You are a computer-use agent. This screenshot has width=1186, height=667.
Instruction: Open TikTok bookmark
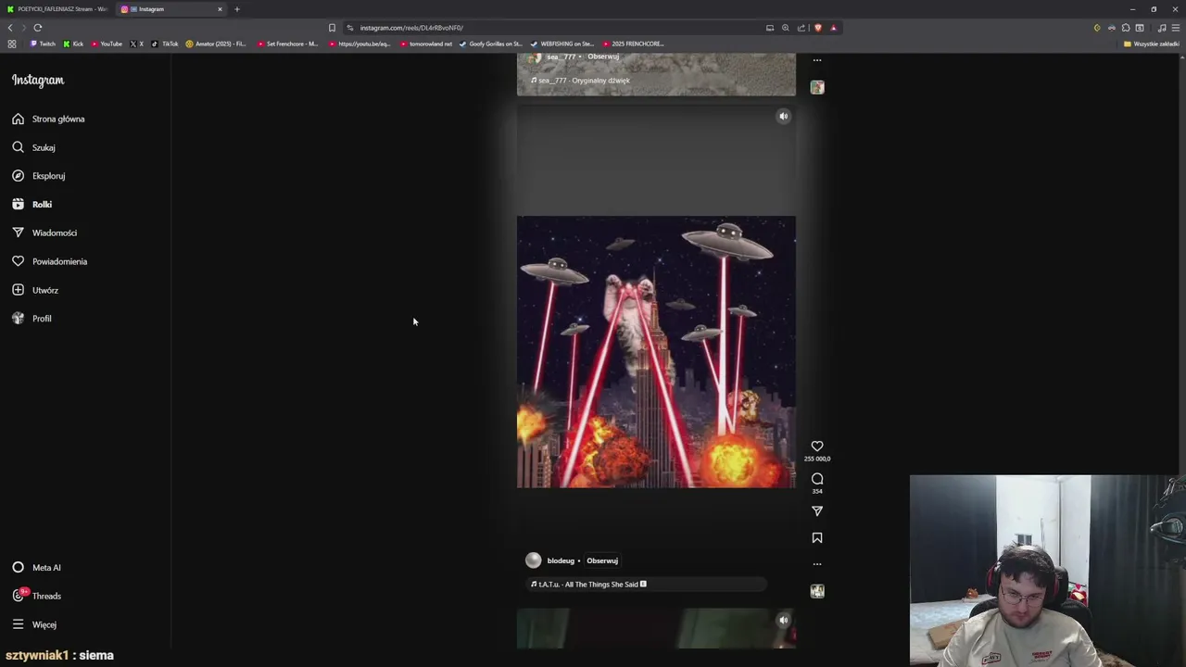click(166, 44)
